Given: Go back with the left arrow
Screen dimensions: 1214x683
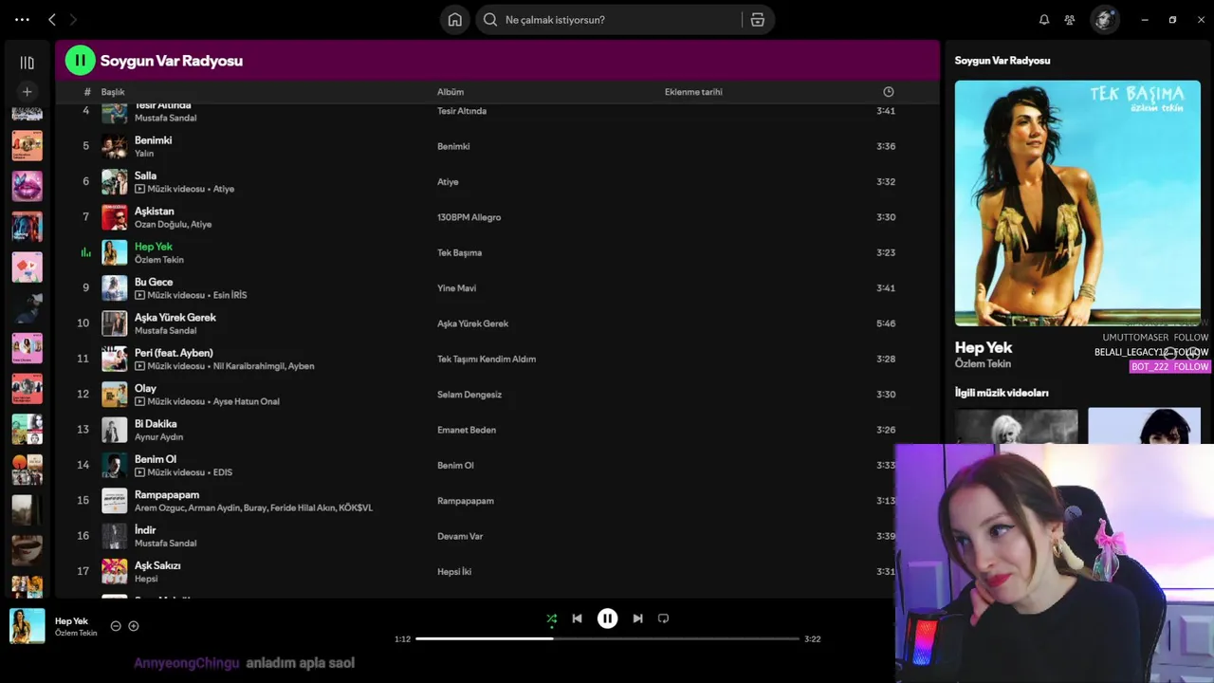Looking at the screenshot, I should pos(52,19).
